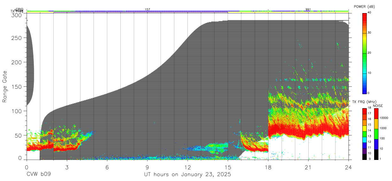392x181 pixels.
Task: Click the red NOISE swatch above 10000
Action: 376,114
